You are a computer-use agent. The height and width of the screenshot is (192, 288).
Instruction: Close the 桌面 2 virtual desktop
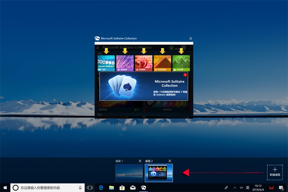(170, 161)
